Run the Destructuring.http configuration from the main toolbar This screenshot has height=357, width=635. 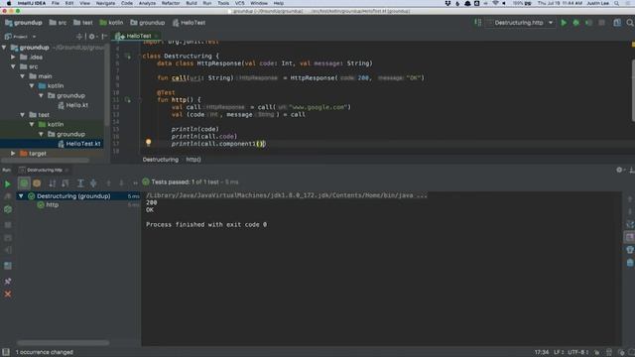click(x=564, y=23)
